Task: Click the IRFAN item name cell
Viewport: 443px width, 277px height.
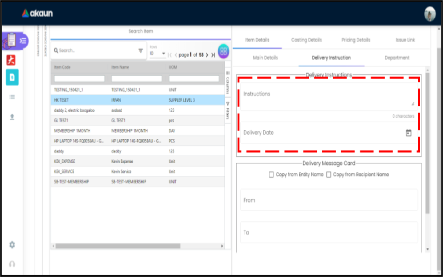Action: [116, 100]
